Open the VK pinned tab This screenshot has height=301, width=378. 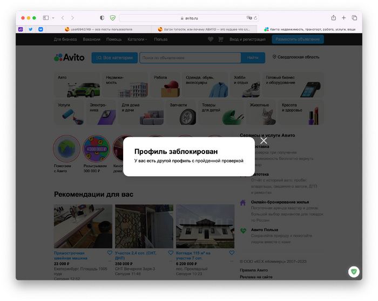click(x=40, y=29)
